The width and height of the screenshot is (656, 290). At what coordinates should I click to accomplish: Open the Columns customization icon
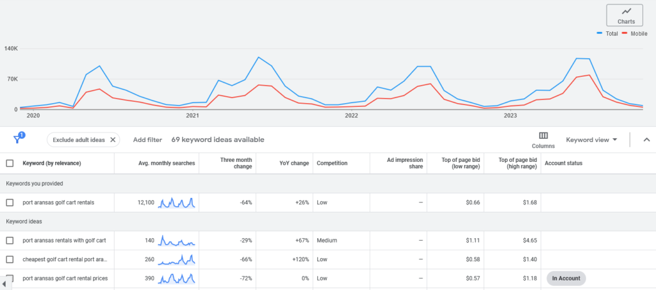pyautogui.click(x=543, y=136)
